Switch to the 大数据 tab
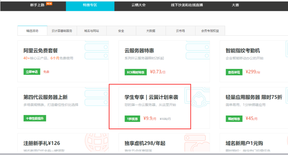The image size is (288, 155). [x=151, y=31]
